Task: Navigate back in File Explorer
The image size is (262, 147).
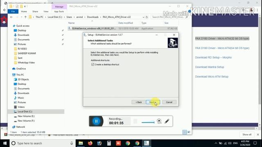Action: point(11,17)
